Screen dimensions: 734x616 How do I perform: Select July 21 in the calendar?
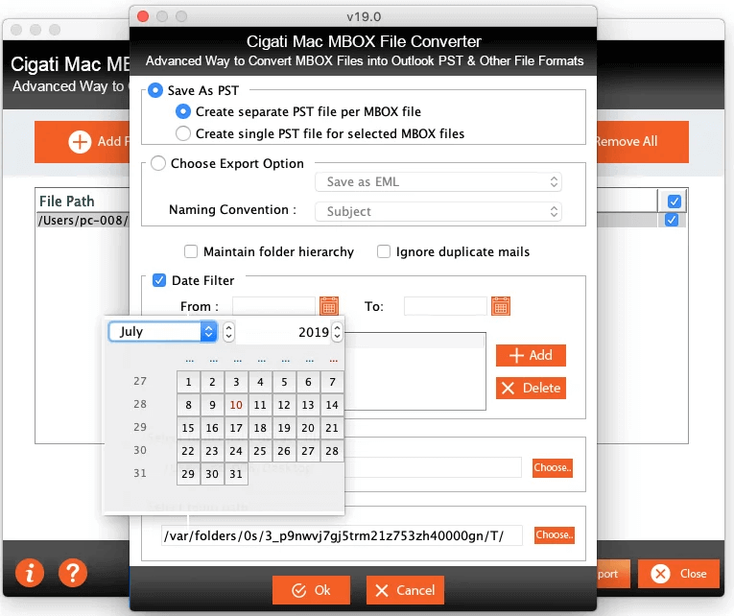click(332, 428)
